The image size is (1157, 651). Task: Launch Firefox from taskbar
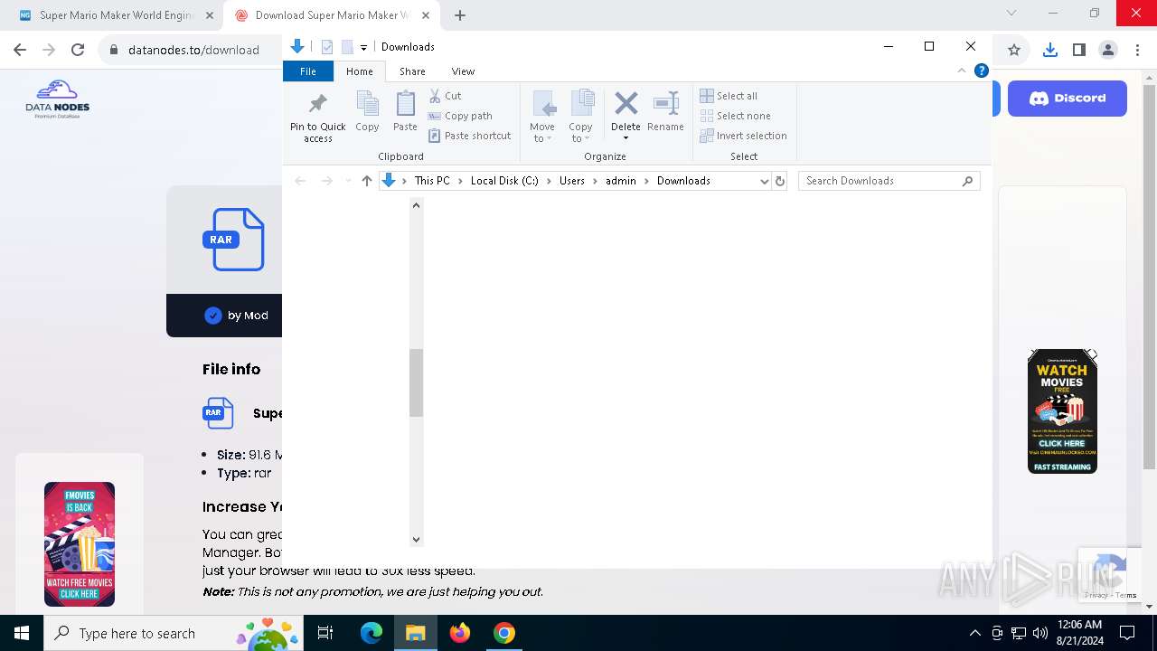[460, 633]
